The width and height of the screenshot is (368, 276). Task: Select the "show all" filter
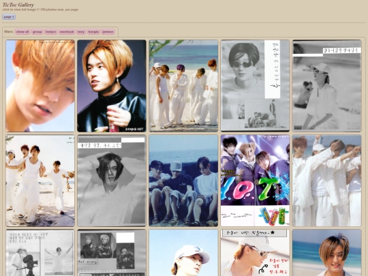22,31
